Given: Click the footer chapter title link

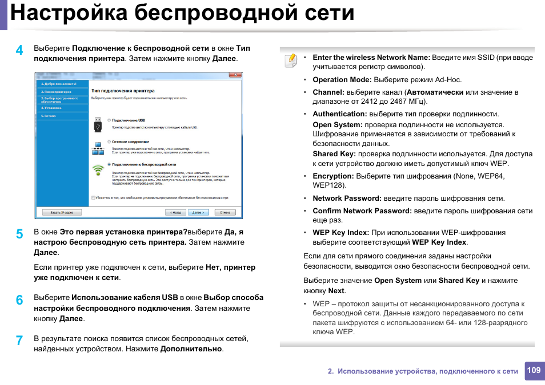Looking at the screenshot, I should click(423, 371).
